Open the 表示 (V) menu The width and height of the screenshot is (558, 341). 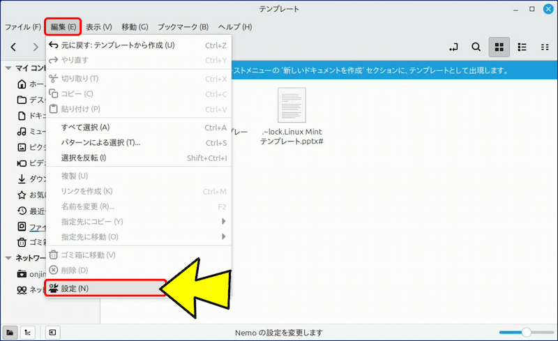coord(99,27)
